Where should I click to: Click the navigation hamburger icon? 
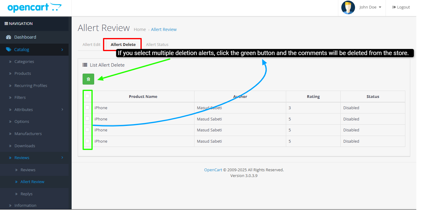[x=6, y=24]
